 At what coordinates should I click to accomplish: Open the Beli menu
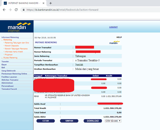[x=3, y=67]
